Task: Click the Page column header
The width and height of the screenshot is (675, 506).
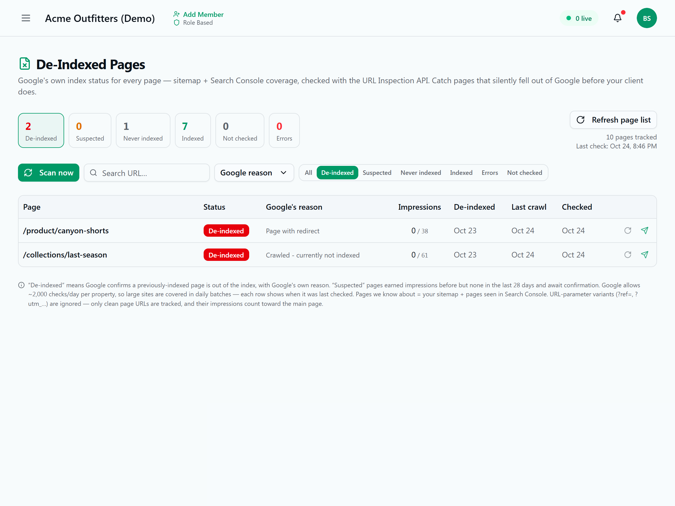Action: point(32,207)
